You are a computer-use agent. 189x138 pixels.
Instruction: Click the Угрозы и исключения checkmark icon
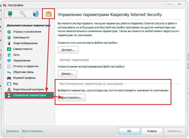[9, 32]
